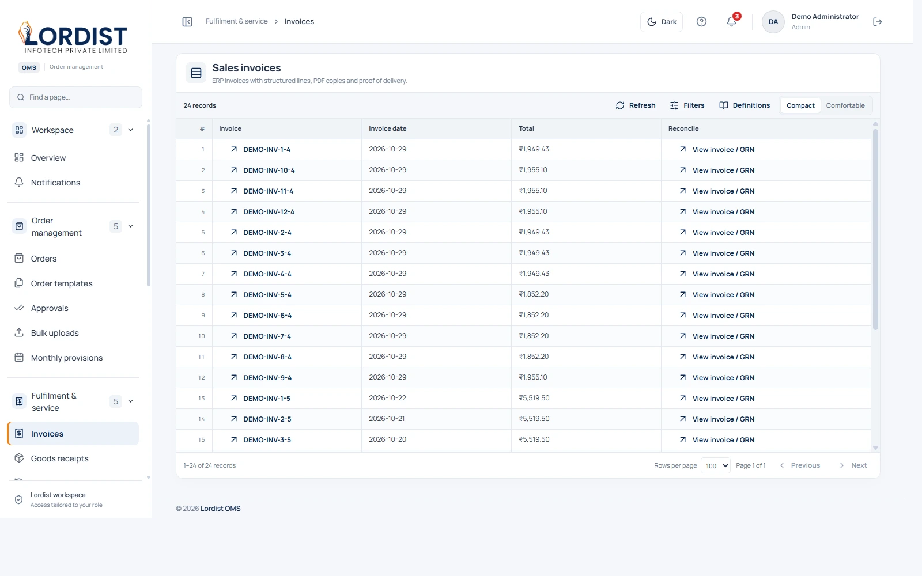Click the Sales invoices list icon
This screenshot has width=922, height=576.
(x=196, y=73)
